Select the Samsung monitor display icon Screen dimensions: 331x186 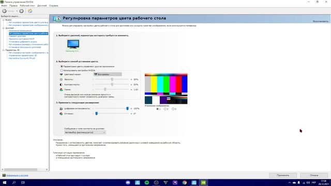tap(73, 44)
